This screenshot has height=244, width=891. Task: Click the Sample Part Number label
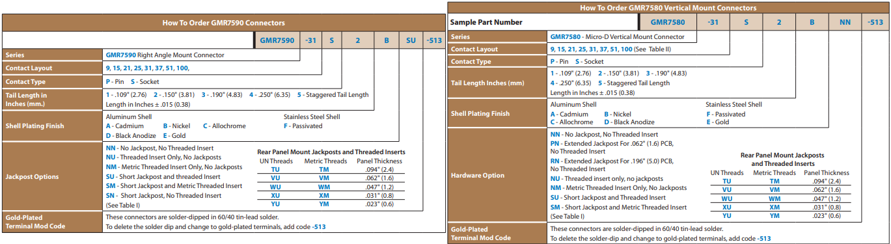pyautogui.click(x=486, y=22)
